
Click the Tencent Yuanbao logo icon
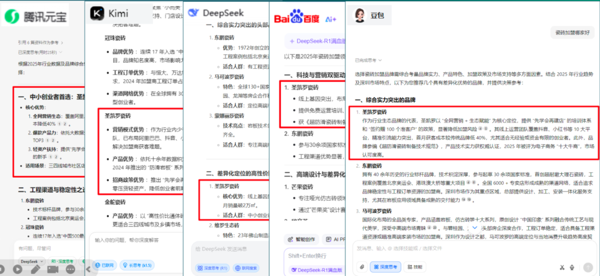coord(13,16)
